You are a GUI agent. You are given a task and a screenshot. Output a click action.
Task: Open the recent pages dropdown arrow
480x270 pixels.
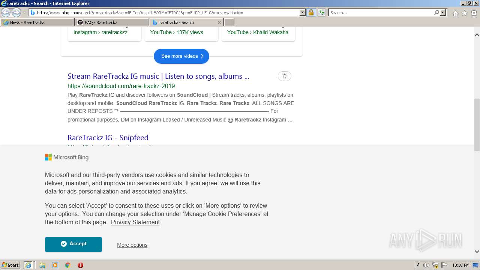click(x=24, y=13)
